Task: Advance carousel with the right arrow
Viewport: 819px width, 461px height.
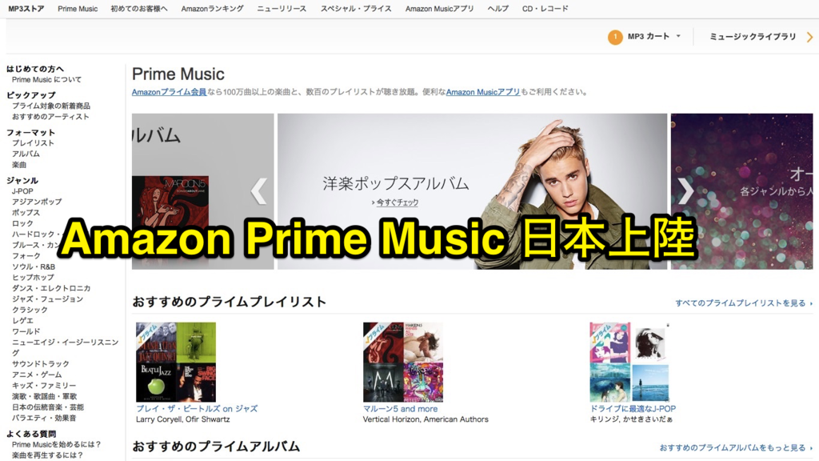Action: coord(685,190)
